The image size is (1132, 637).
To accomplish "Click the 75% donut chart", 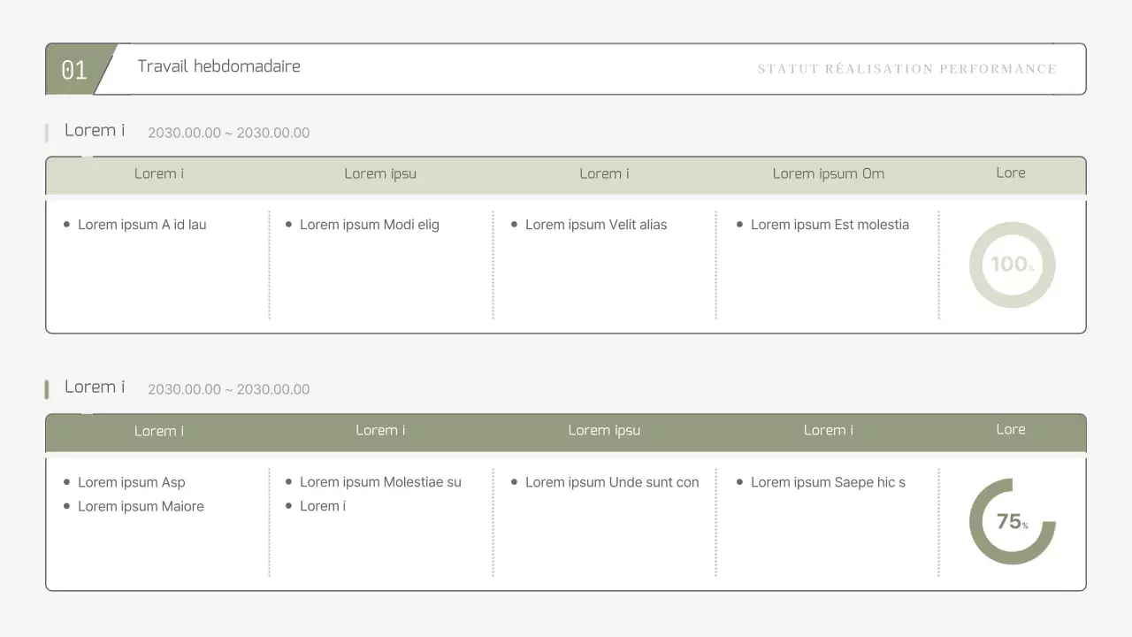I will [1012, 521].
